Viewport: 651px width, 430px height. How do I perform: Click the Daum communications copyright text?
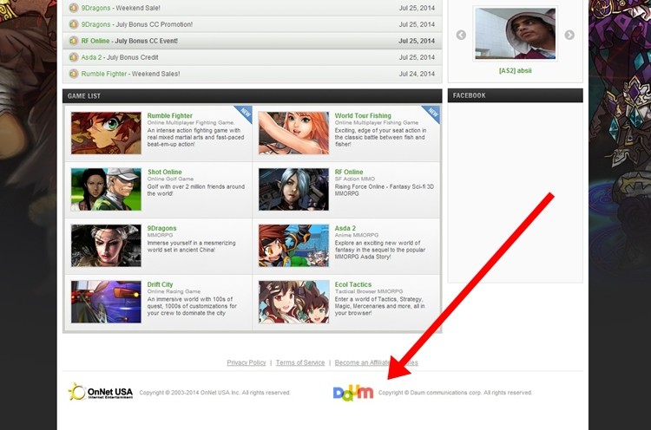(455, 392)
